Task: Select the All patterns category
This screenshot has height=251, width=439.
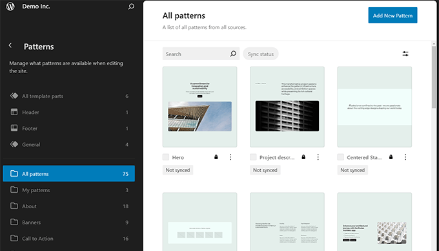Action: (x=69, y=173)
